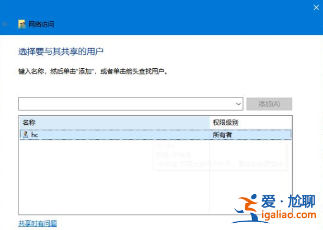The height and width of the screenshot is (230, 323).
Task: Click the Network access folder icon
Action: click(22, 24)
